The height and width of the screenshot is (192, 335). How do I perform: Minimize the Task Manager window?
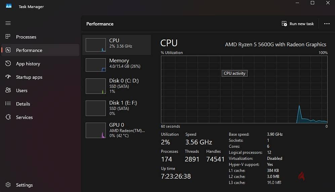[x=297, y=3]
